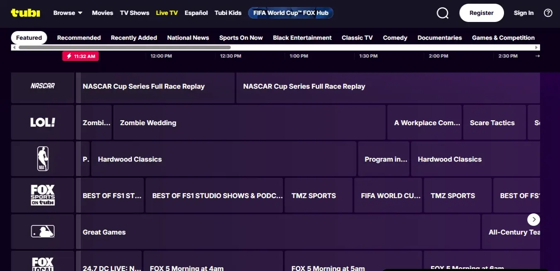Select the Documentaries tab

[x=440, y=38]
